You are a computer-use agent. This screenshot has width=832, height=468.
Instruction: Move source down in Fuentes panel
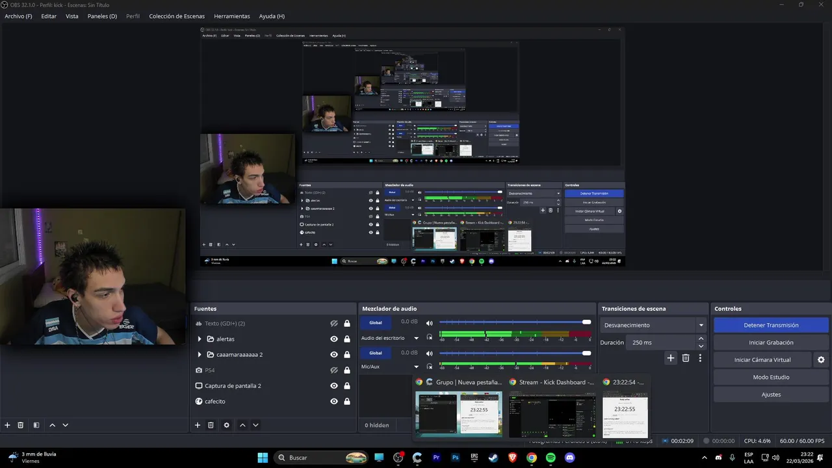pos(255,425)
